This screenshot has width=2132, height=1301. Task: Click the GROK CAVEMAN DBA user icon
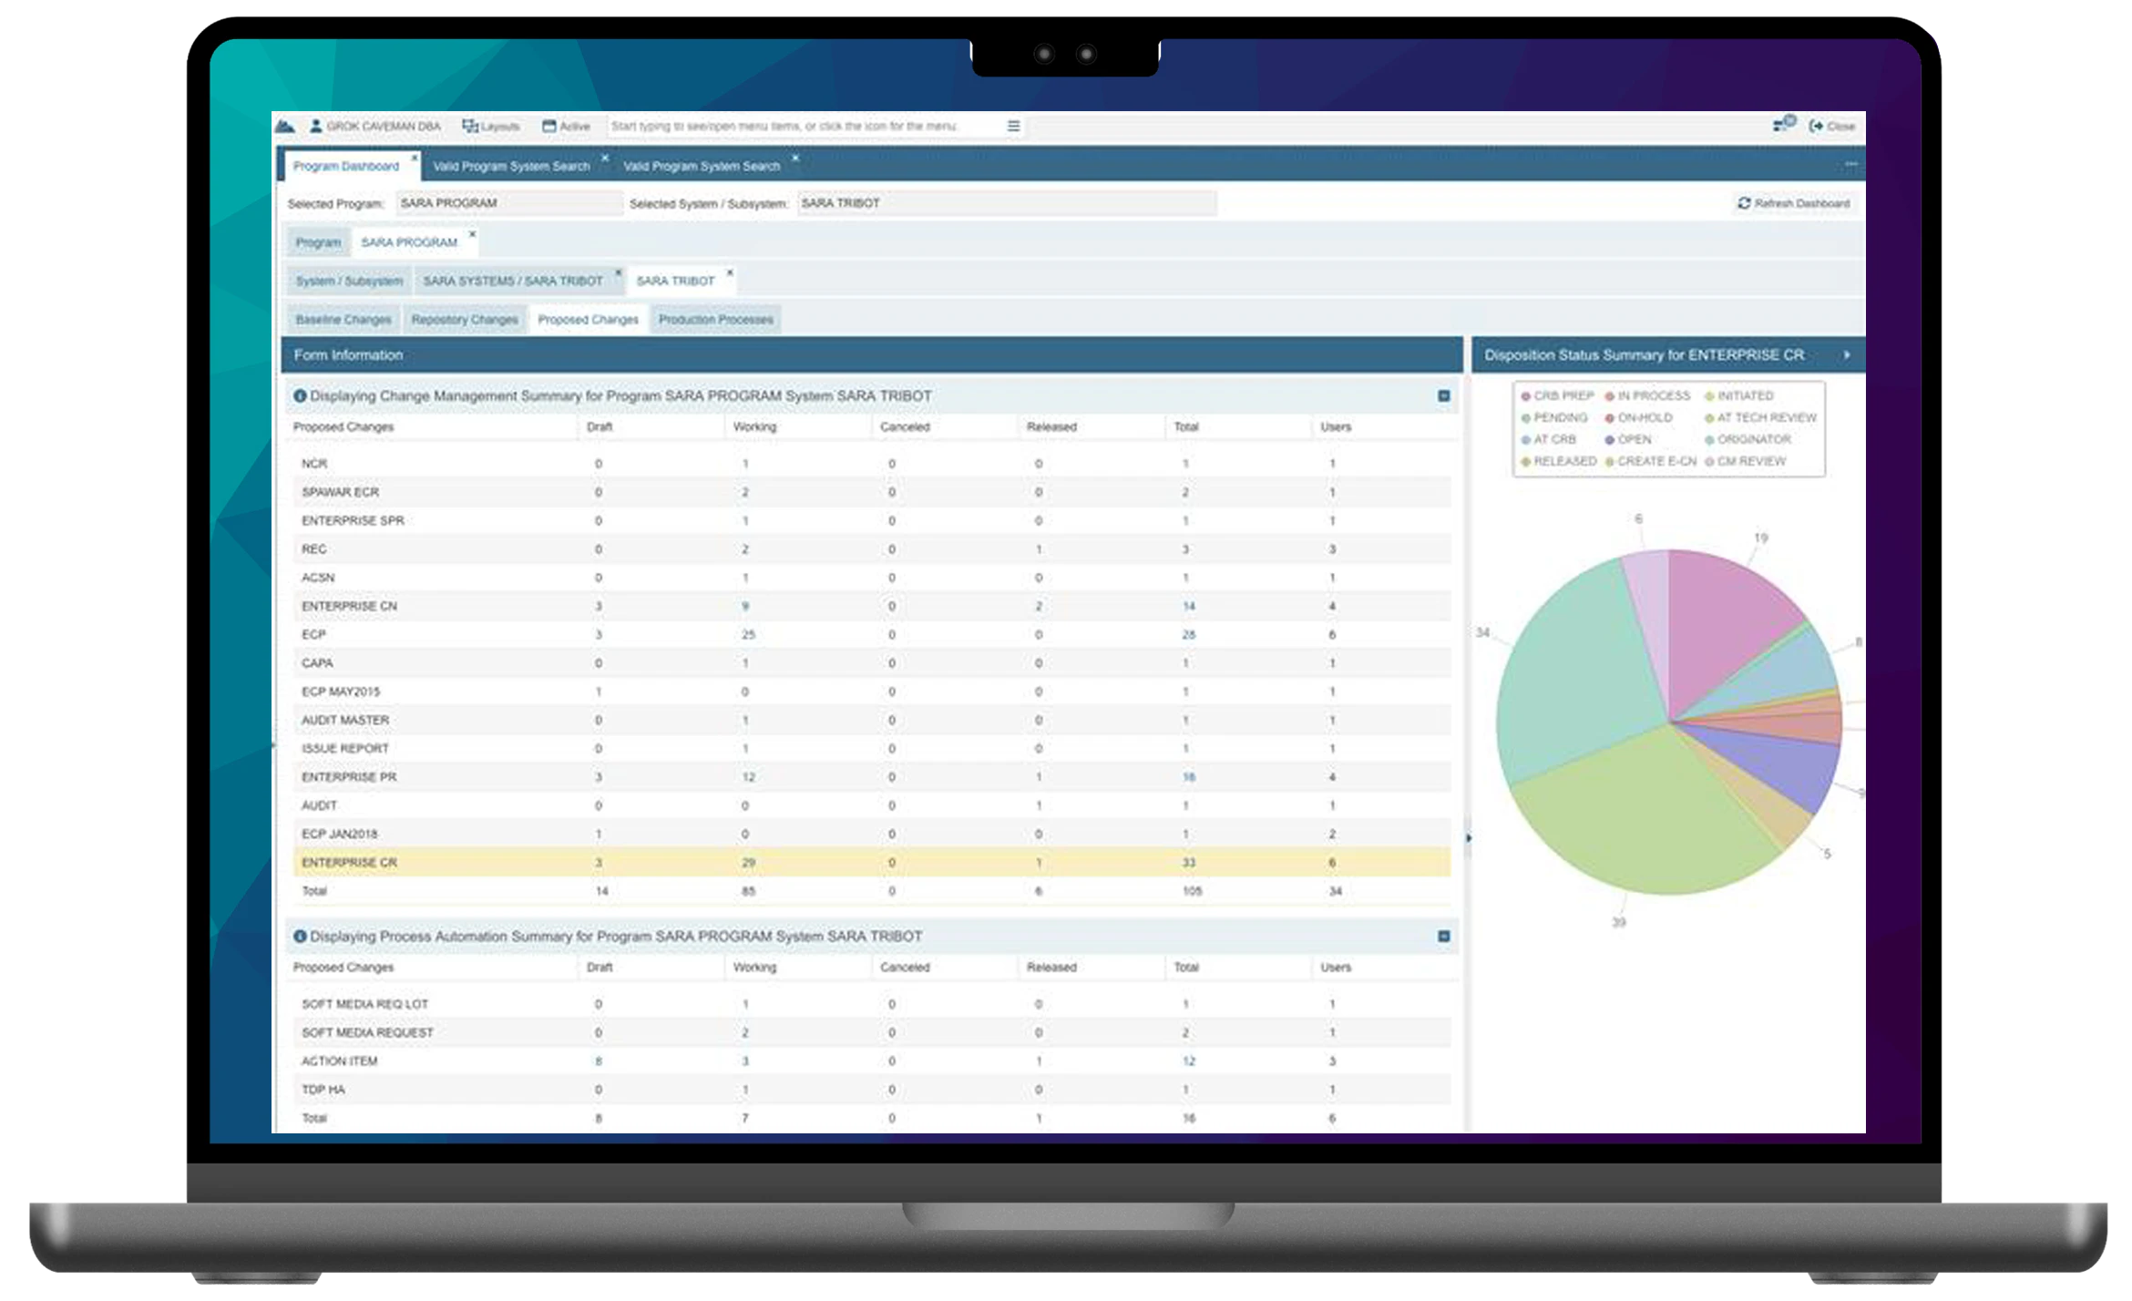coord(313,125)
